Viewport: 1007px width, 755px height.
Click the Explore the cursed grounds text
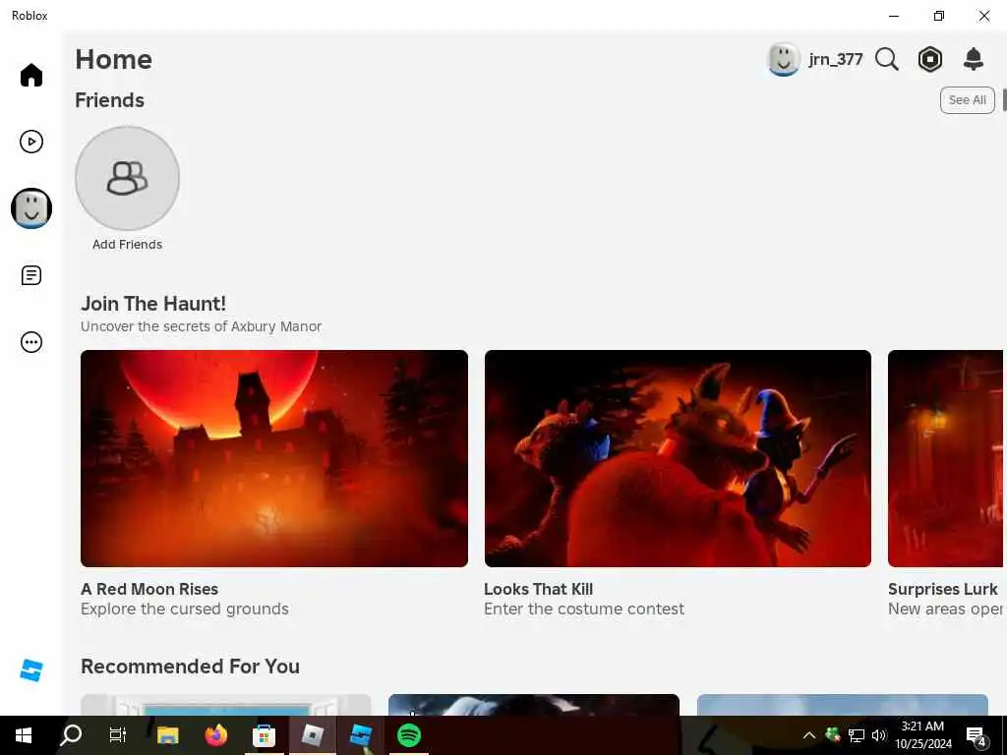click(x=185, y=609)
